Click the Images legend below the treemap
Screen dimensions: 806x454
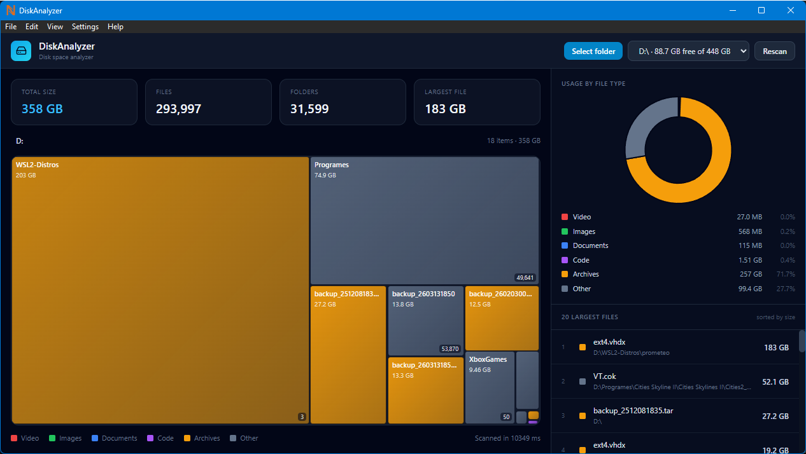point(66,438)
